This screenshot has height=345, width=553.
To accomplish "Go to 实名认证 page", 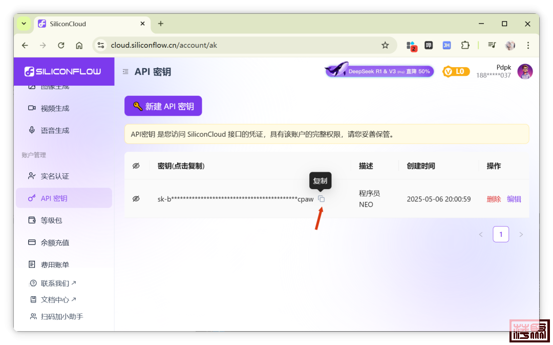I will 64,176.
